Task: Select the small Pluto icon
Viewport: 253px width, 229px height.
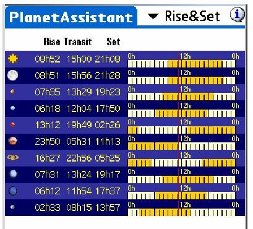Action: pyautogui.click(x=12, y=207)
